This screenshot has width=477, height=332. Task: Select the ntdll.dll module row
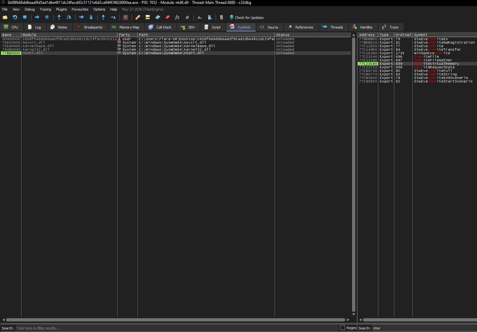point(175,53)
